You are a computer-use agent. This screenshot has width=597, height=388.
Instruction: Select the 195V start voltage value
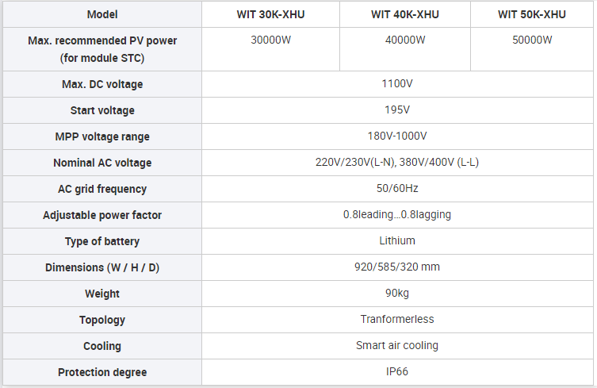[397, 110]
